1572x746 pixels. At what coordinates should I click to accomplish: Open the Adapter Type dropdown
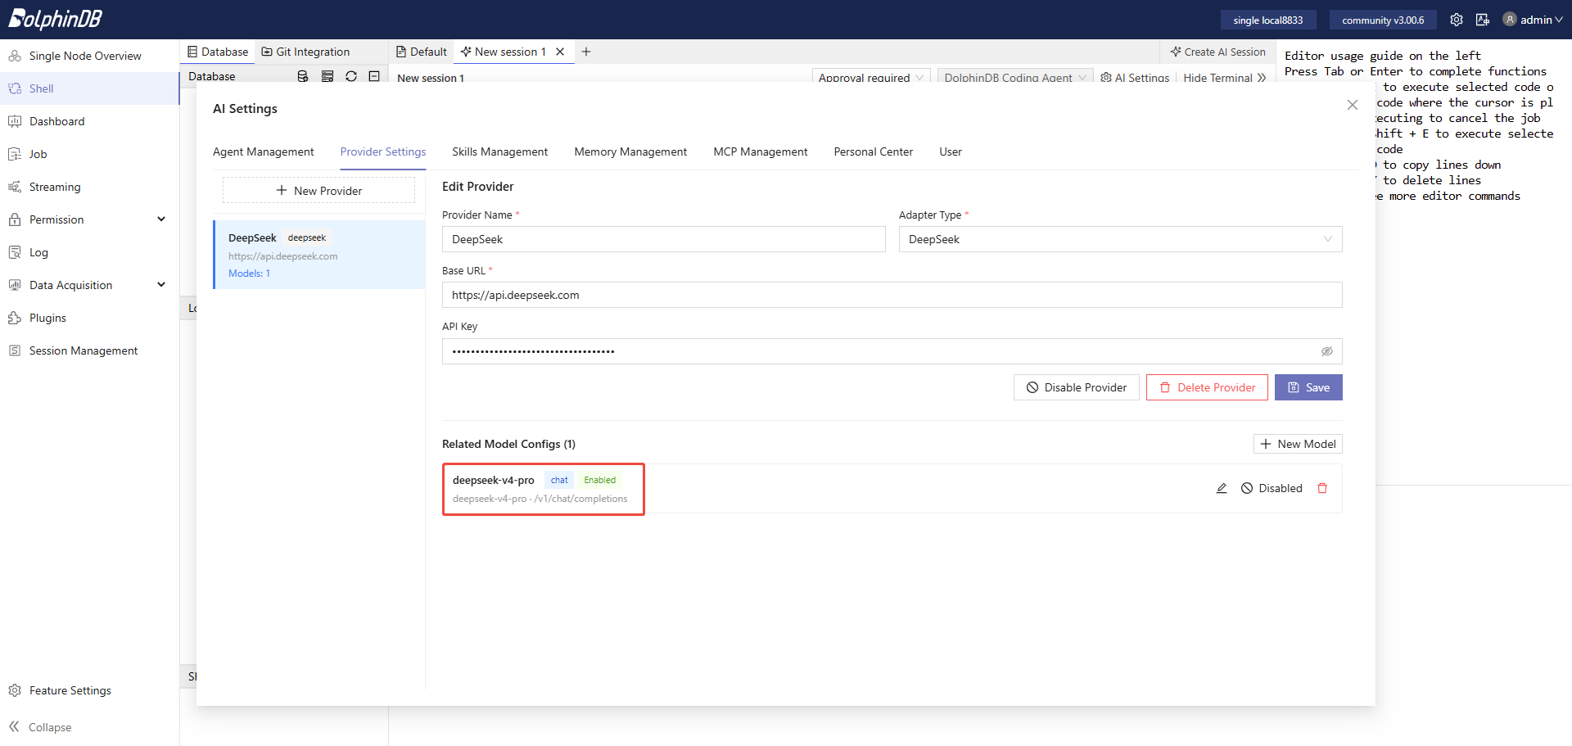click(x=1121, y=239)
